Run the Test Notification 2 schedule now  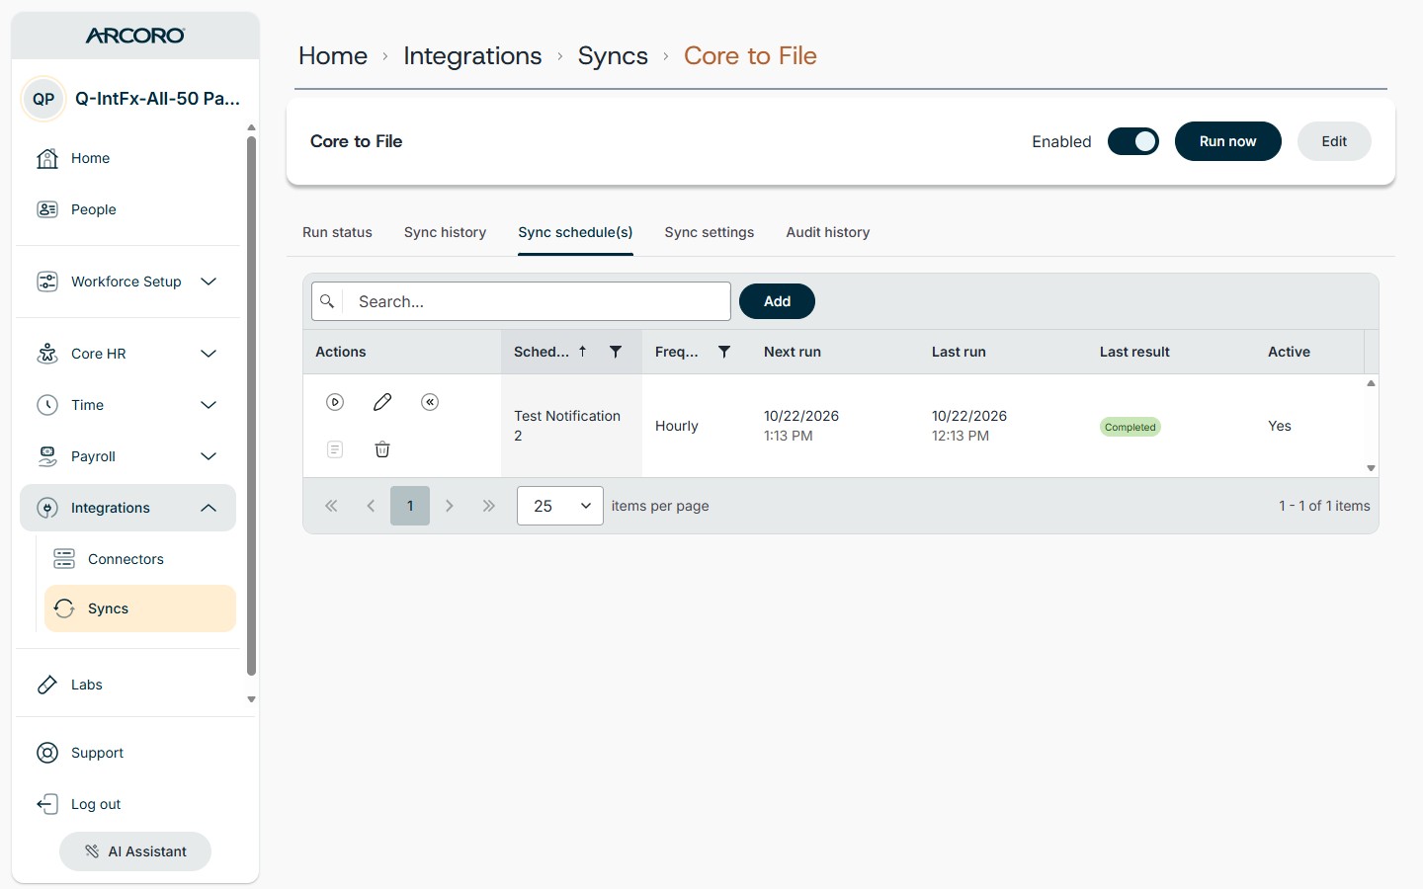point(335,402)
